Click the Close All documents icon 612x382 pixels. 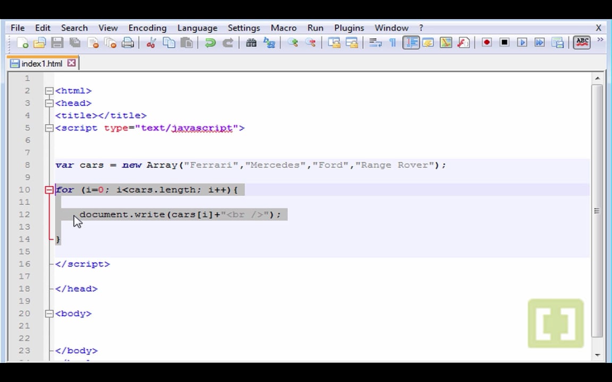coord(111,42)
